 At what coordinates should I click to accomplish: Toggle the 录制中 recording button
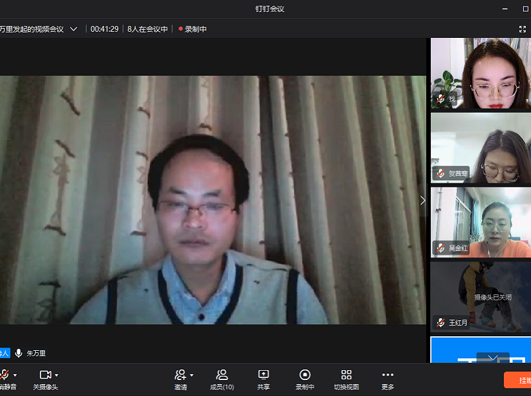(x=305, y=375)
